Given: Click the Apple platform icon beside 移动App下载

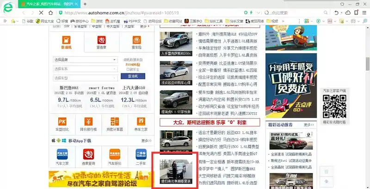Looking at the screenshot, I should tap(53, 140).
